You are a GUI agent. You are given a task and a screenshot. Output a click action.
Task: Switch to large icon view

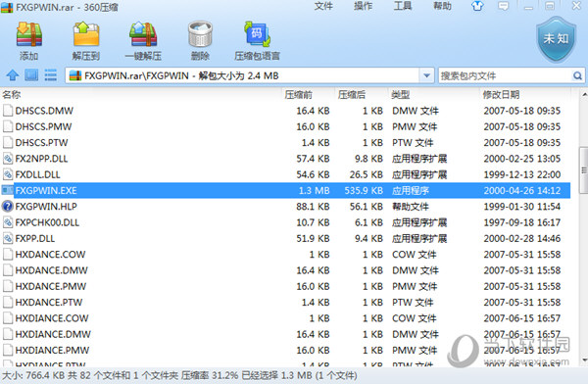pyautogui.click(x=31, y=75)
